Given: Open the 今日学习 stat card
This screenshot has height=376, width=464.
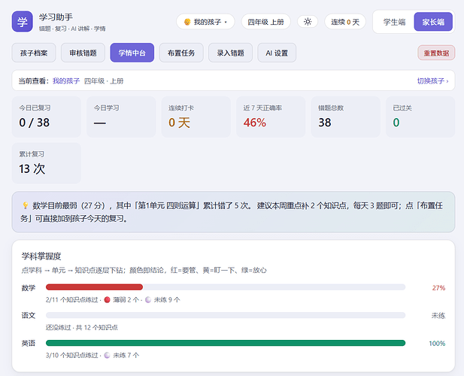Looking at the screenshot, I should (121, 117).
